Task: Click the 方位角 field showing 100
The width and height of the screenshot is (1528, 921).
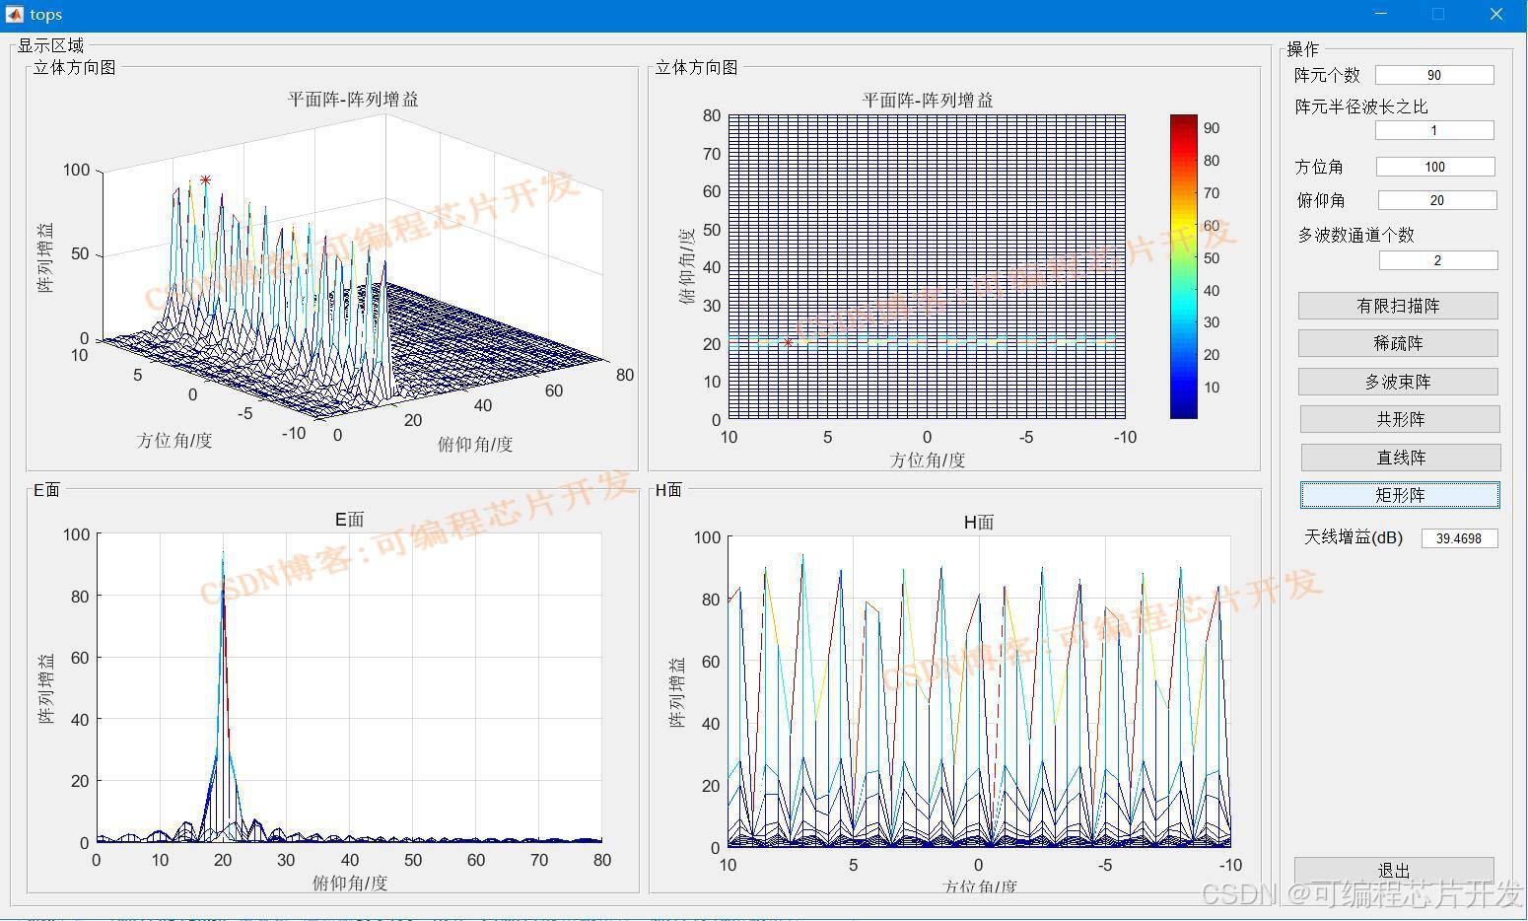Action: (1435, 167)
